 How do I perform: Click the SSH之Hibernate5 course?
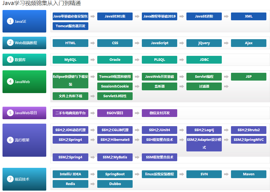click(115, 140)
